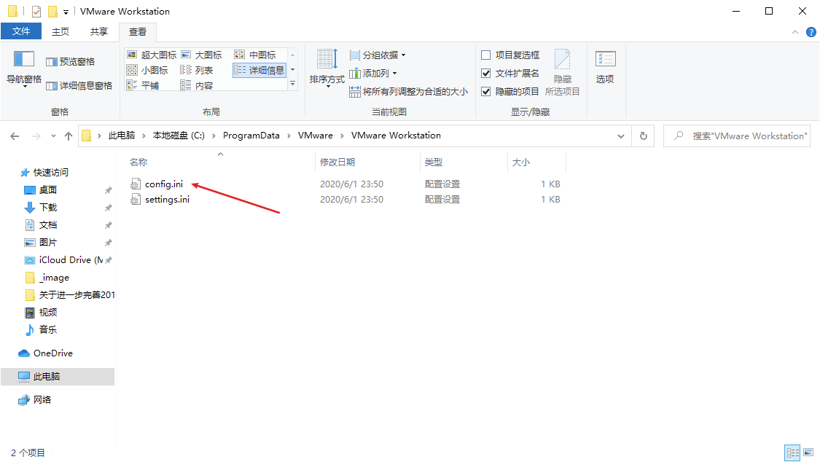Open the Add columns (添加列) dropdown

pos(373,73)
